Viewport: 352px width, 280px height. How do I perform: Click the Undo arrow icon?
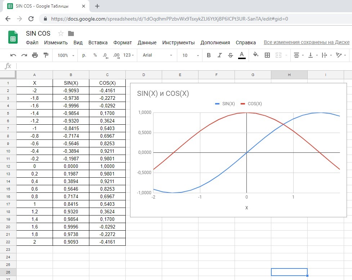tap(13, 55)
